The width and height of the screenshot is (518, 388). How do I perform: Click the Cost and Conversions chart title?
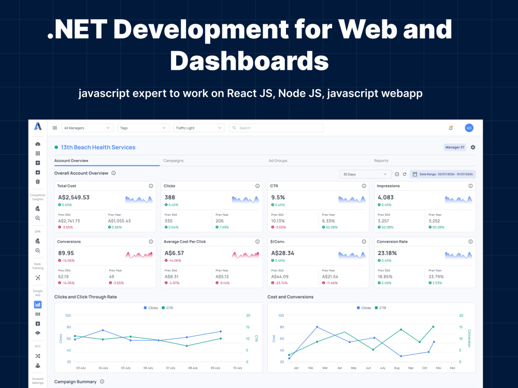pyautogui.click(x=291, y=297)
